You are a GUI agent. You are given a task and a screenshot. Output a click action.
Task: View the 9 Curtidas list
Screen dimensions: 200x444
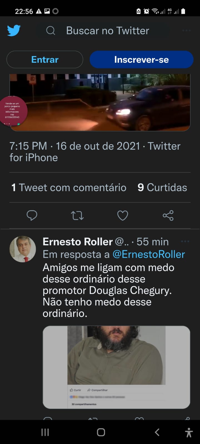pos(162,188)
